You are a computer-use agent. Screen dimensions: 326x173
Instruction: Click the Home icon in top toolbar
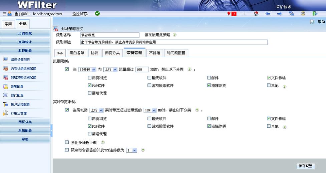(x=256, y=14)
